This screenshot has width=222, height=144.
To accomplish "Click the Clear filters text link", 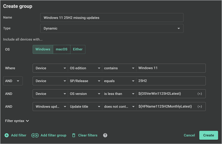I will 88,135.
